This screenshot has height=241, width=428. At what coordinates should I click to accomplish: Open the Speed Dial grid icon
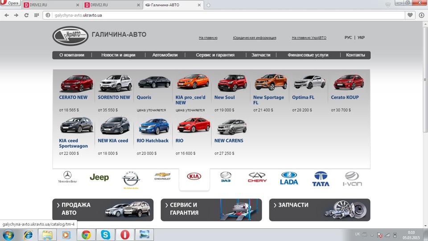click(x=36, y=15)
